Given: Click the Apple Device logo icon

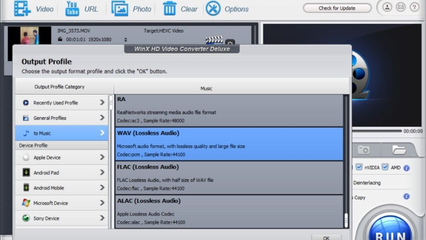Looking at the screenshot, I should click(26, 157).
